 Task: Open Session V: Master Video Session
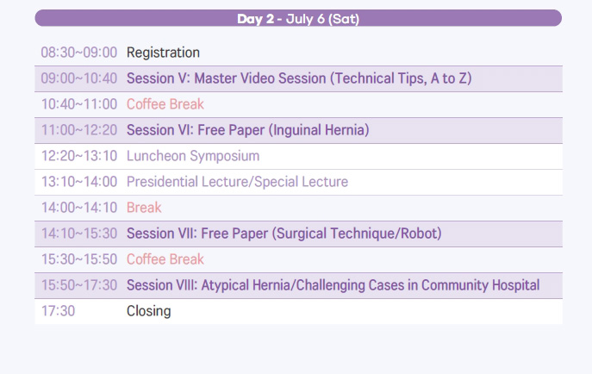pos(299,78)
